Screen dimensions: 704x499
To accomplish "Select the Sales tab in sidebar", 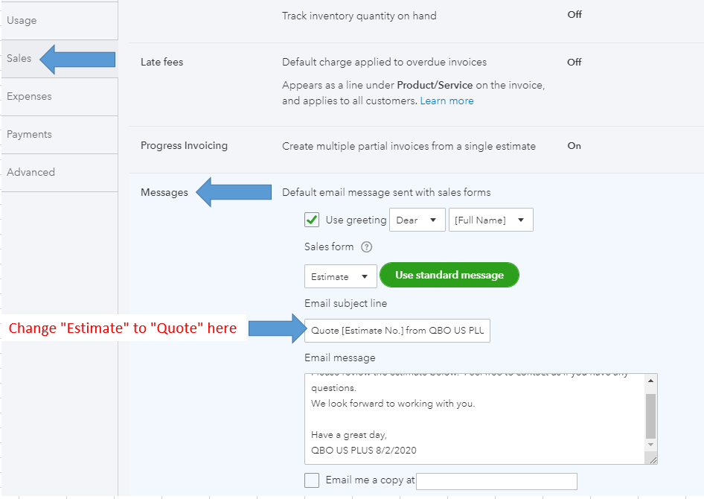I will coord(19,58).
